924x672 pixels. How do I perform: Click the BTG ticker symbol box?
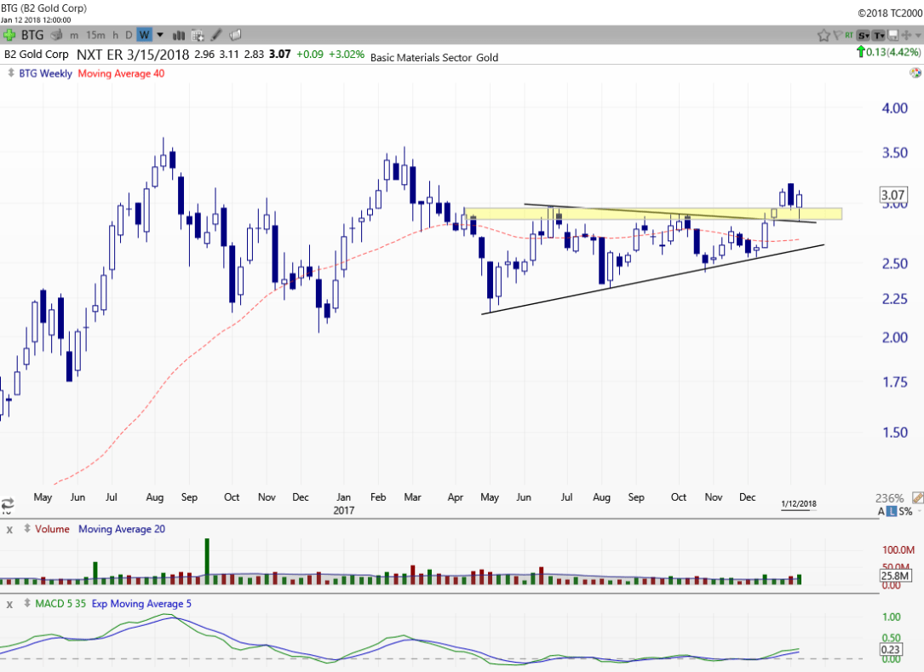point(32,35)
